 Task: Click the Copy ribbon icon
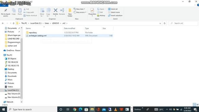(14, 12)
